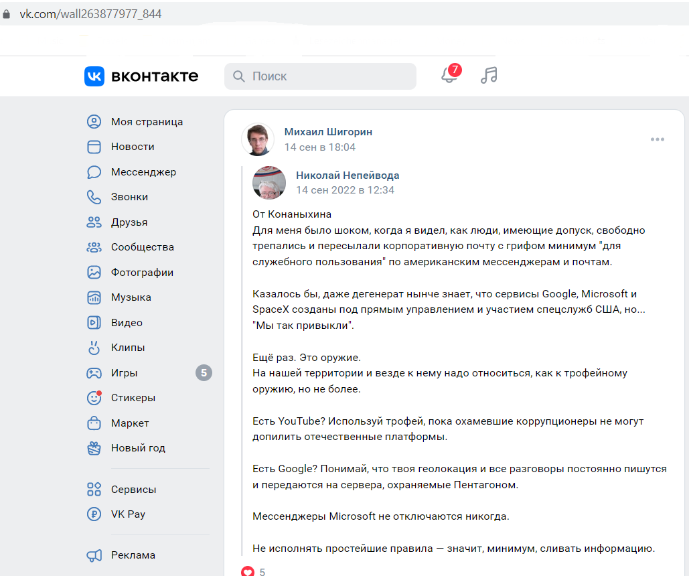Click the Сообщества group icon

[94, 247]
